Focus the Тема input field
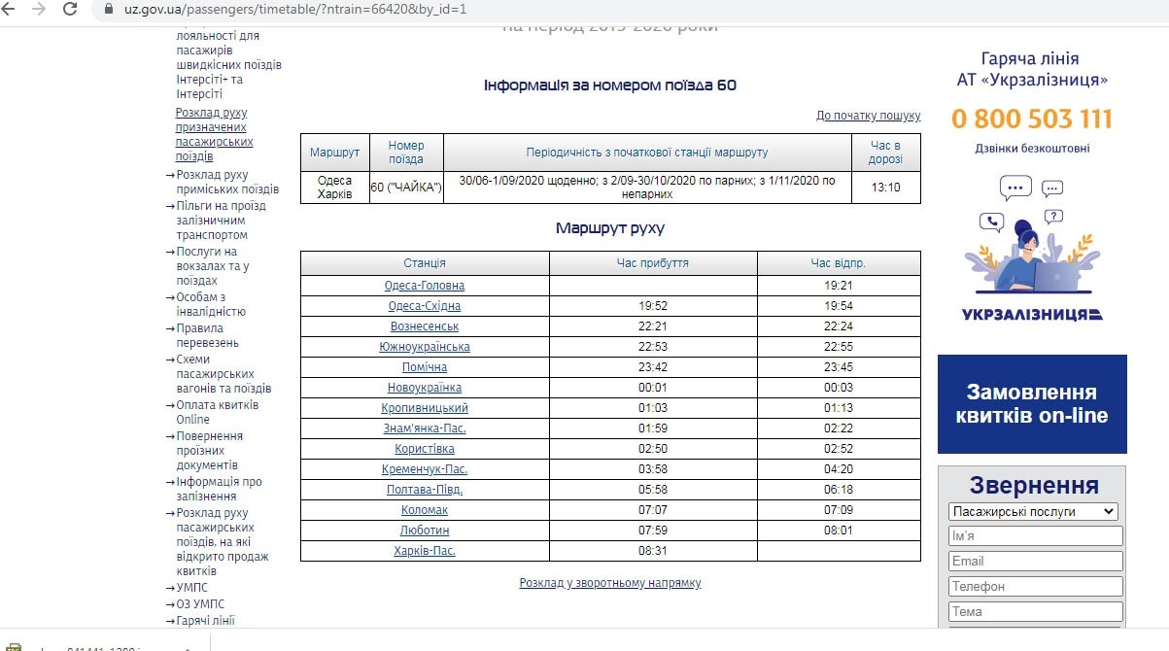 (x=1036, y=612)
